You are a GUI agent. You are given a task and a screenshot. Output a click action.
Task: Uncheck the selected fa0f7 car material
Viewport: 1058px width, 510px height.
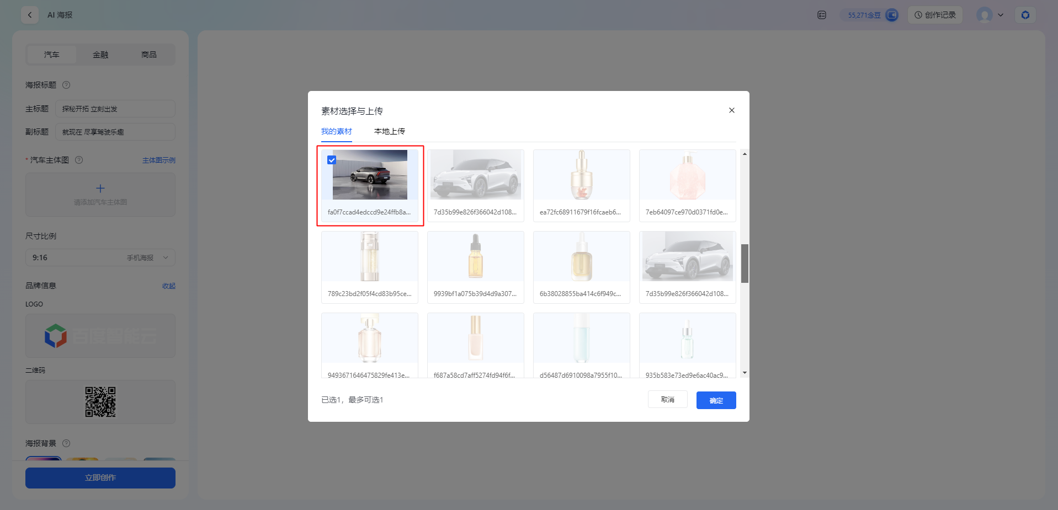[x=332, y=160]
